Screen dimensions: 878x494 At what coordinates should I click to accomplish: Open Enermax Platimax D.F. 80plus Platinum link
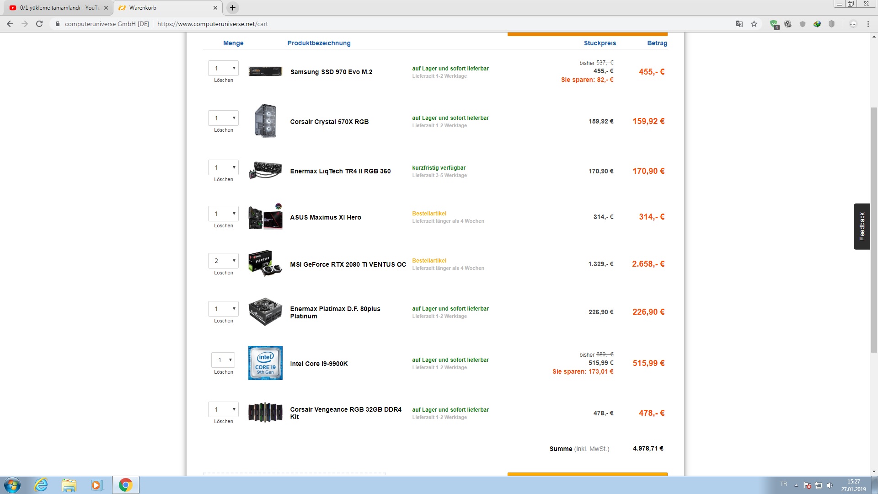335,312
